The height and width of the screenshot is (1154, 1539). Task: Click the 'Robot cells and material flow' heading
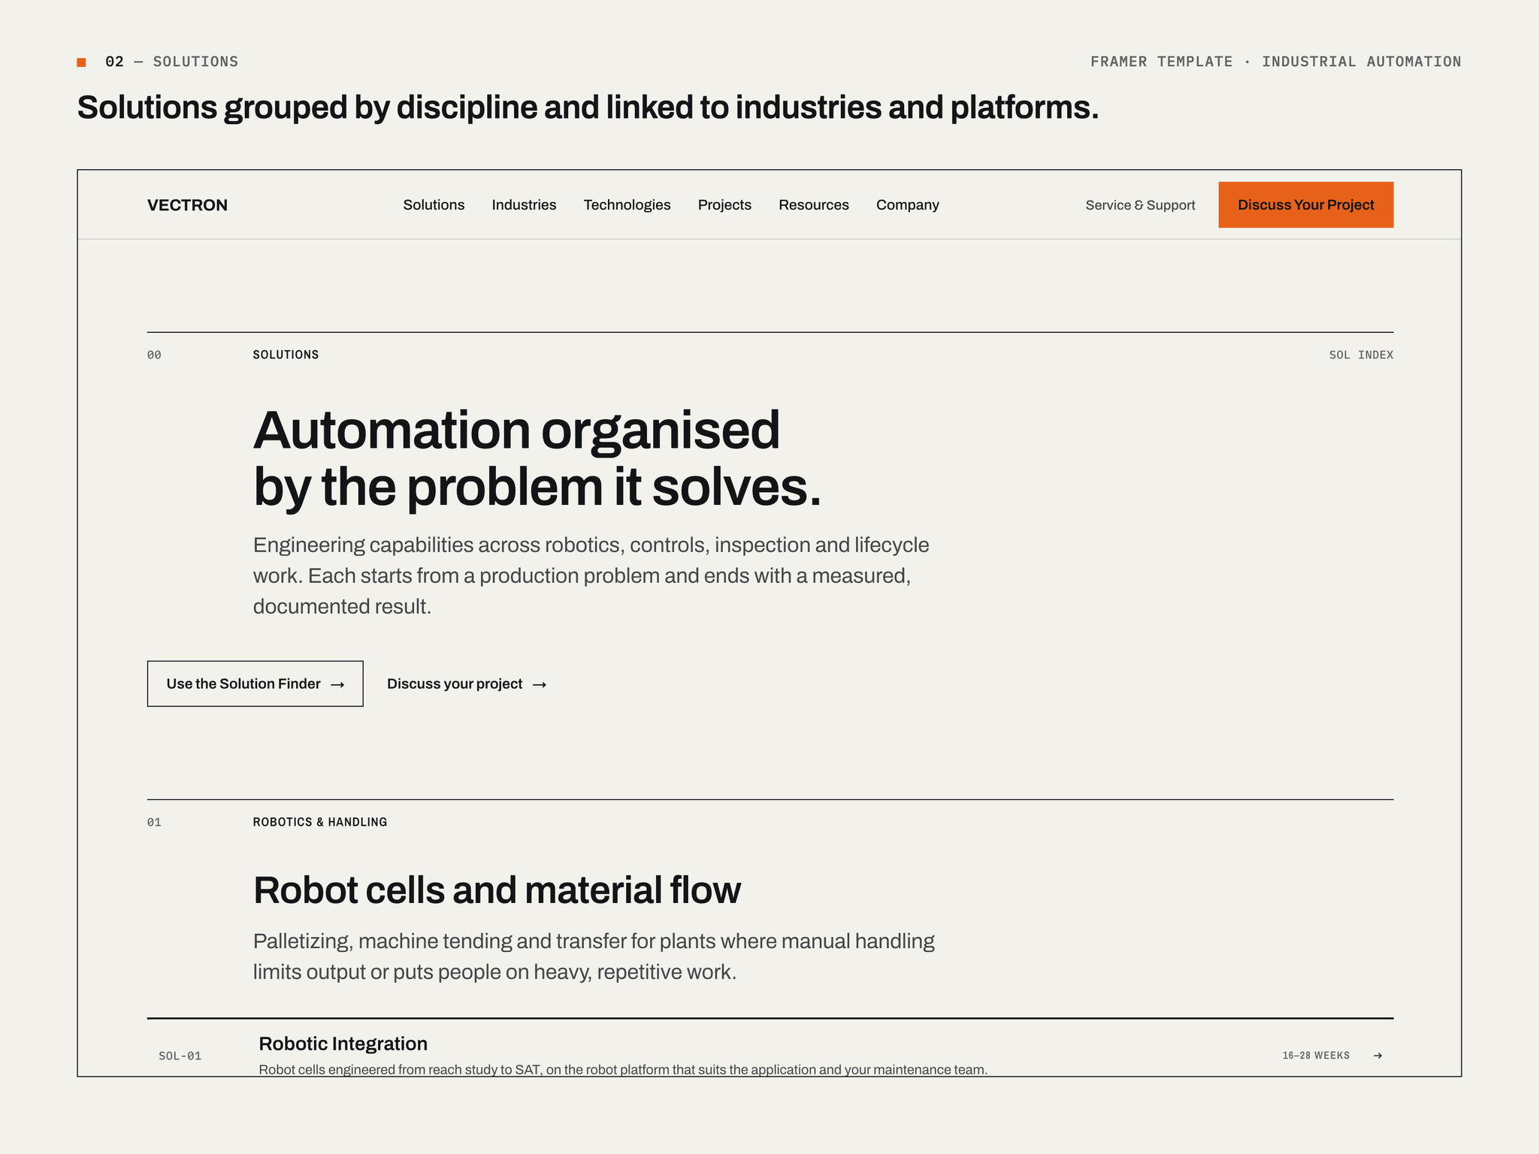(497, 890)
